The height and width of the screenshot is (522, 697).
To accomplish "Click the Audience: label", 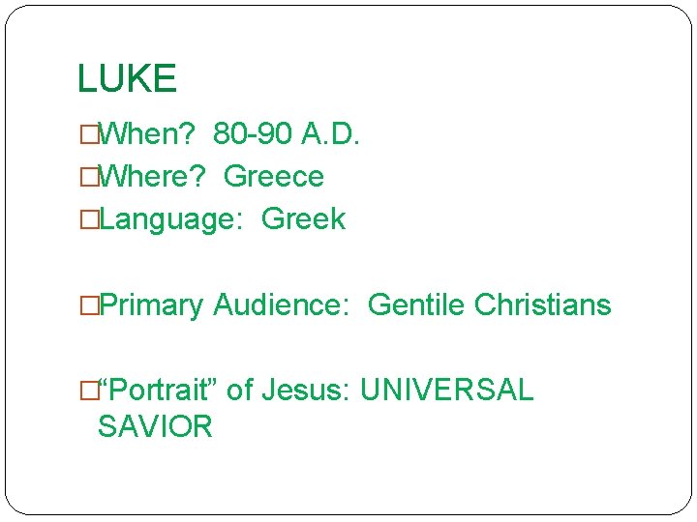I will pyautogui.click(x=282, y=306).
